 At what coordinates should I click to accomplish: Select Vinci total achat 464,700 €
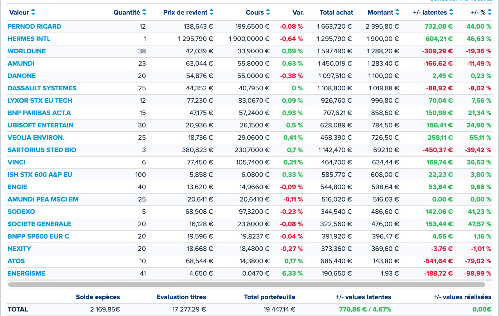336,162
